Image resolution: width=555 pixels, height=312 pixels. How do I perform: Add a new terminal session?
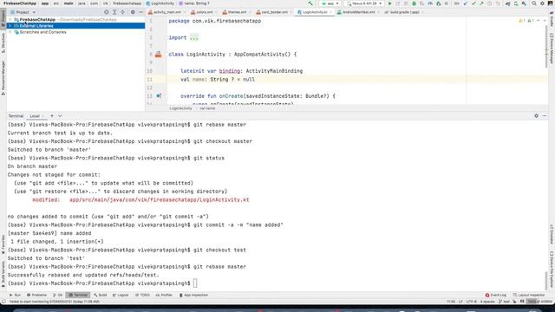[x=52, y=115]
